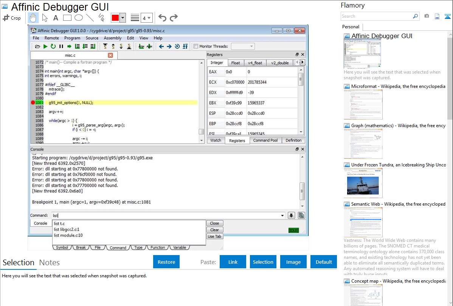
Task: Open the color picker dropdown arrow
Action: tap(123, 18)
